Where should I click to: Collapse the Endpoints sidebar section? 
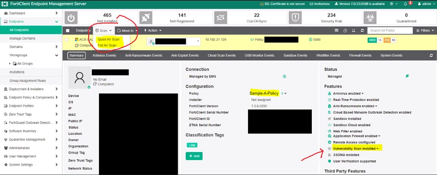57,22
